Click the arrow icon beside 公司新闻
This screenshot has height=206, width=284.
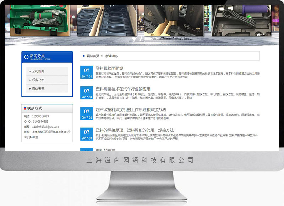point(30,71)
